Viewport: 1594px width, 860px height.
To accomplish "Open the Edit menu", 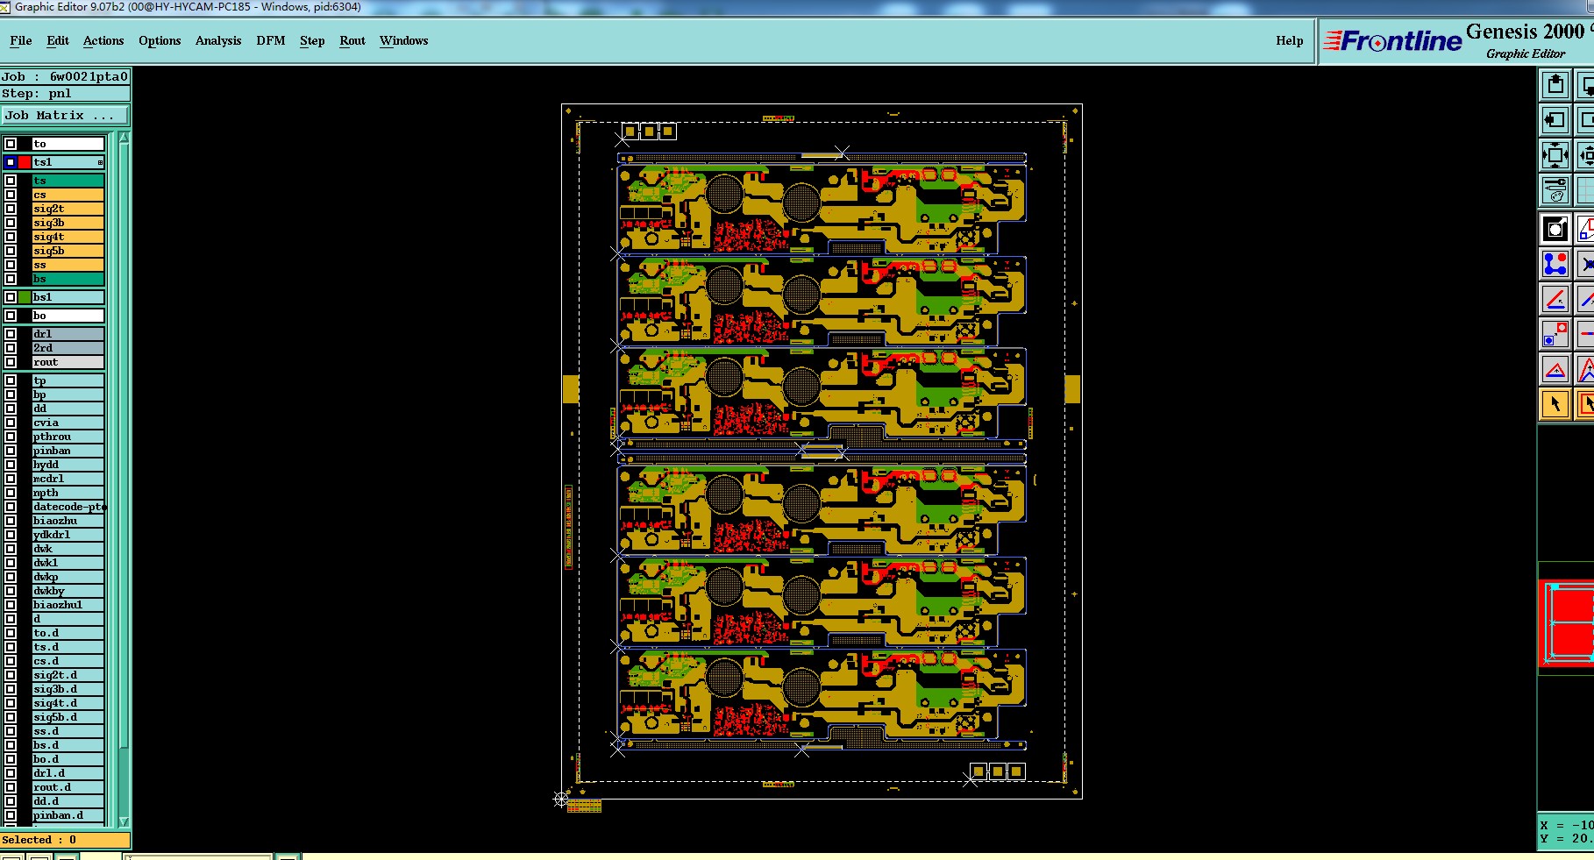I will [x=58, y=40].
